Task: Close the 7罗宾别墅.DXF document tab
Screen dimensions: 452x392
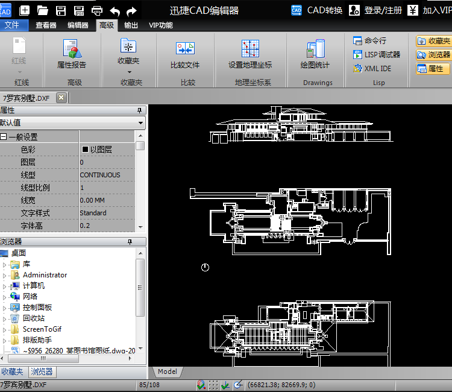Action: tap(61, 98)
